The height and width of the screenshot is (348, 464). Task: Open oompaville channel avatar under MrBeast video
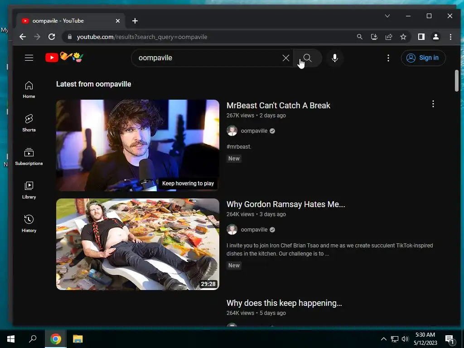(x=232, y=131)
